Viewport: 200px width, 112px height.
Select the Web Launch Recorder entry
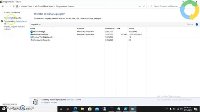(x=42, y=40)
